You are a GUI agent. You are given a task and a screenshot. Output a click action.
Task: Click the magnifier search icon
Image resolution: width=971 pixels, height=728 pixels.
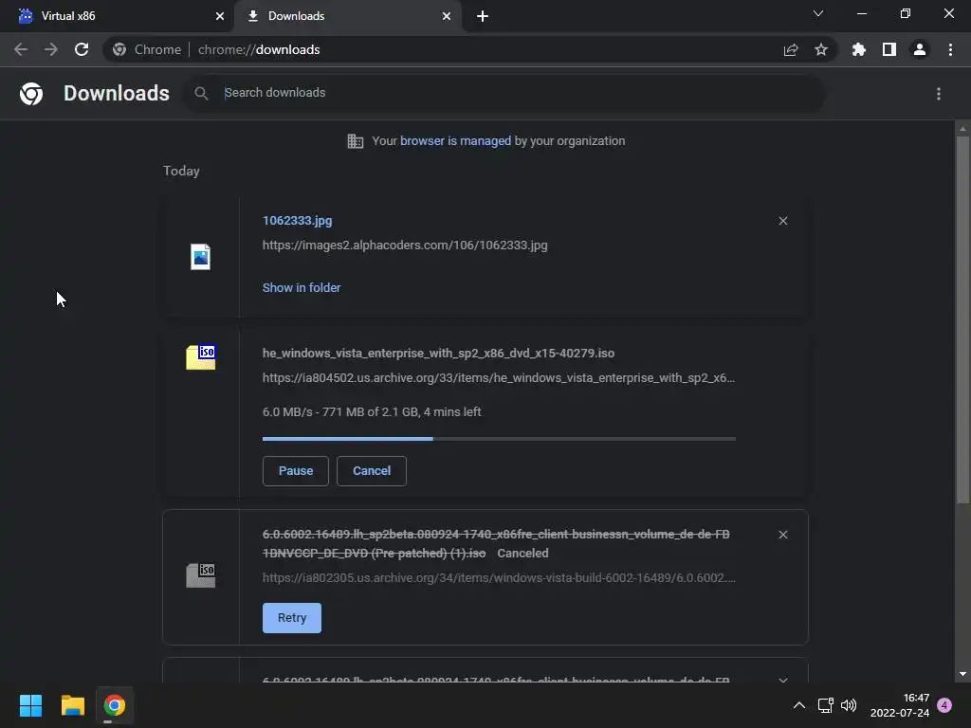point(201,93)
